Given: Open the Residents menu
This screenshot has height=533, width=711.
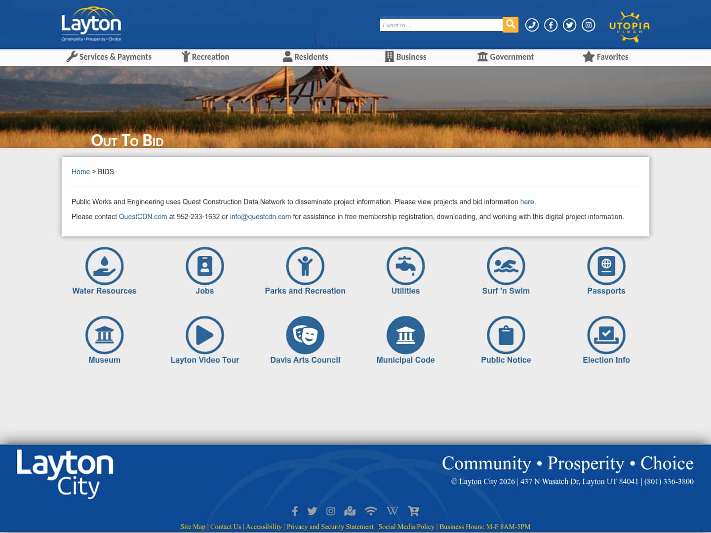Looking at the screenshot, I should point(305,57).
